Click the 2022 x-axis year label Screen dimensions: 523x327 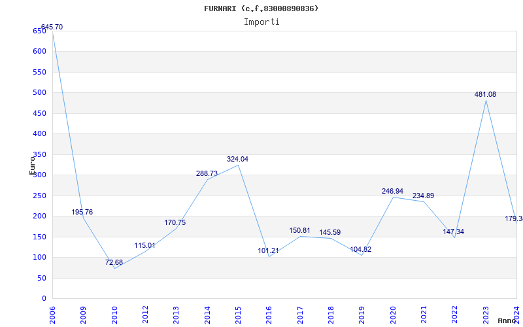click(x=454, y=315)
